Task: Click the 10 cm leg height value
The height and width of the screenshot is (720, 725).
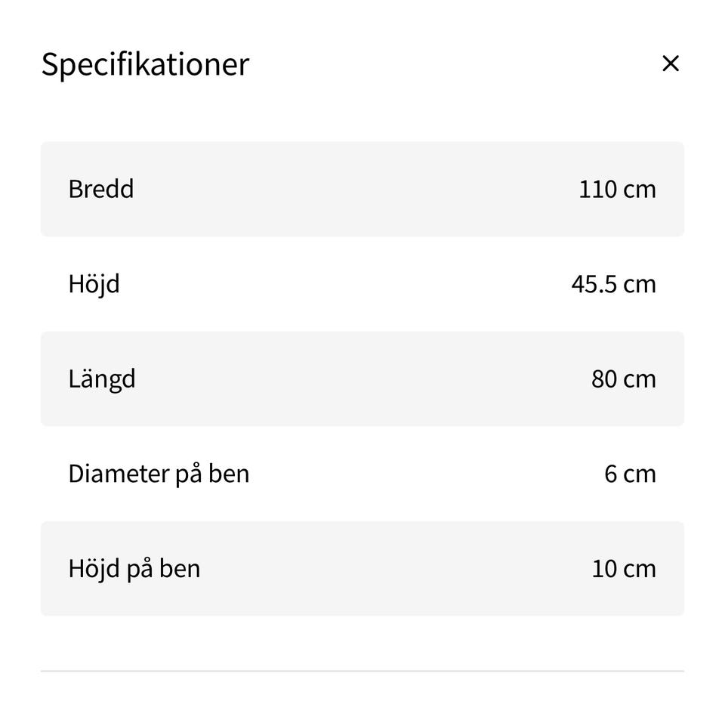Action: (x=623, y=568)
